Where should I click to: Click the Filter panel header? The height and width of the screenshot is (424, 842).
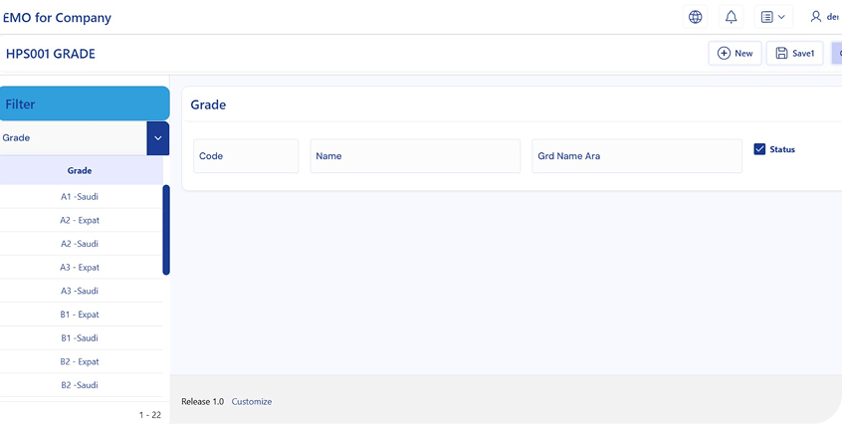[85, 104]
